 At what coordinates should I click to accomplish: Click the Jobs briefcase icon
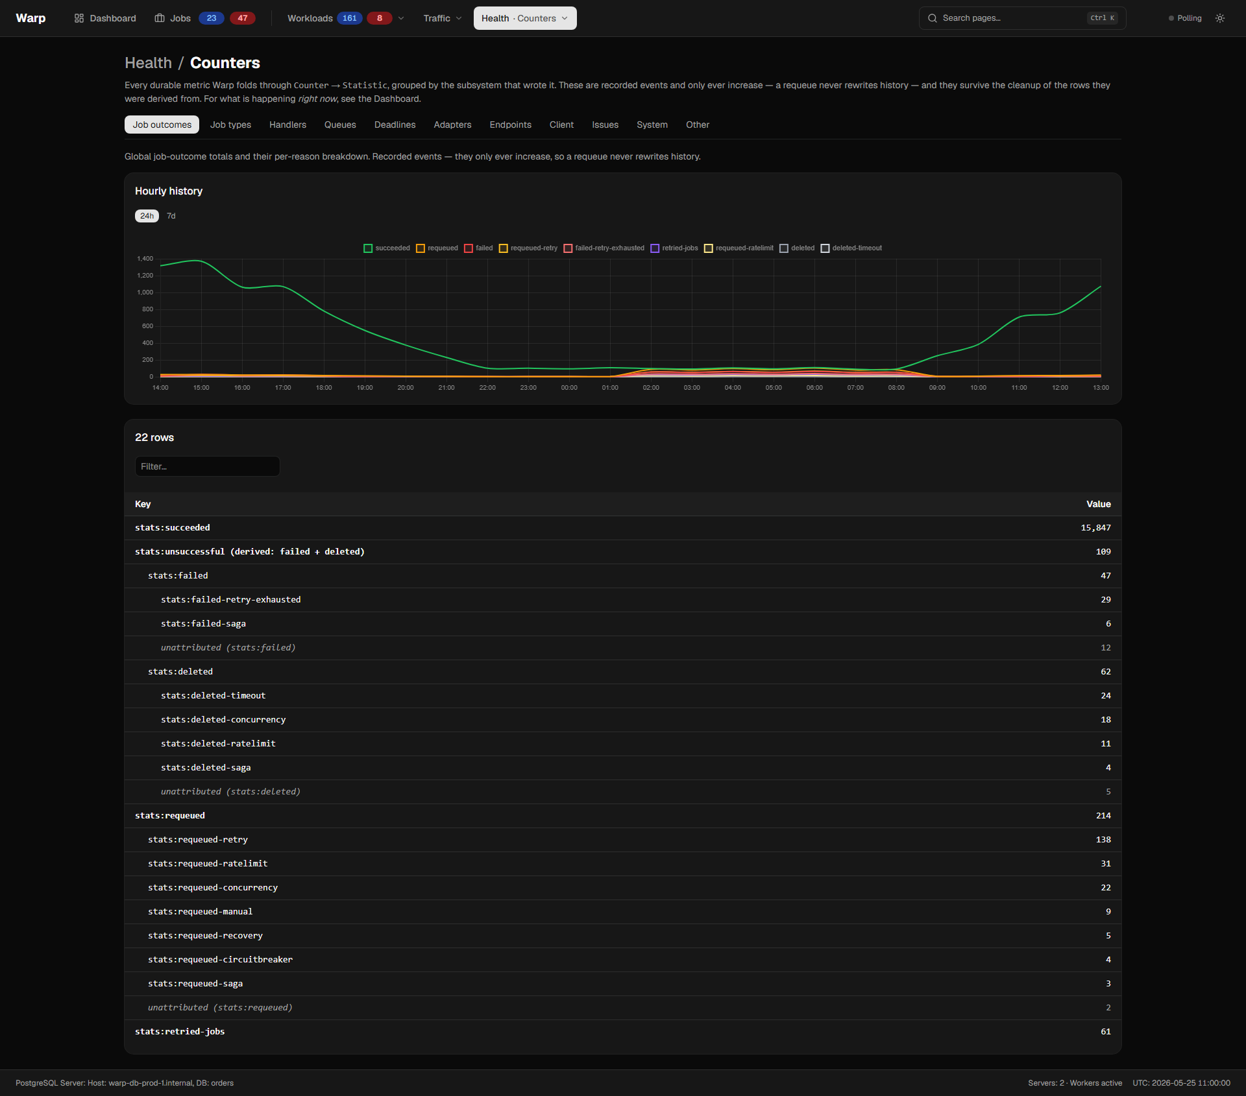click(x=160, y=18)
